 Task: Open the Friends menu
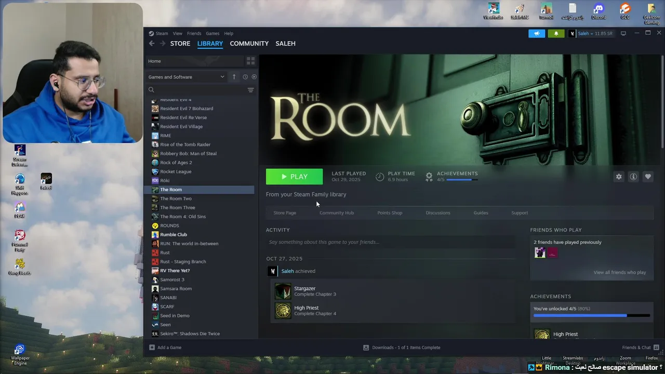(194, 33)
